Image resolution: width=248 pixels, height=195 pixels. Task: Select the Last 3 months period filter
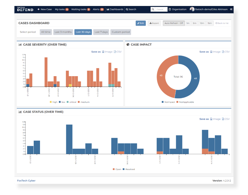coord(63,32)
